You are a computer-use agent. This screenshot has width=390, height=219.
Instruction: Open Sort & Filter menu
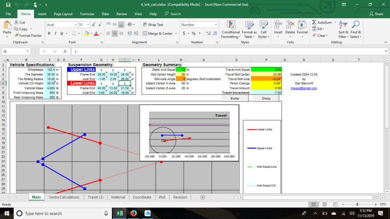pos(343,30)
